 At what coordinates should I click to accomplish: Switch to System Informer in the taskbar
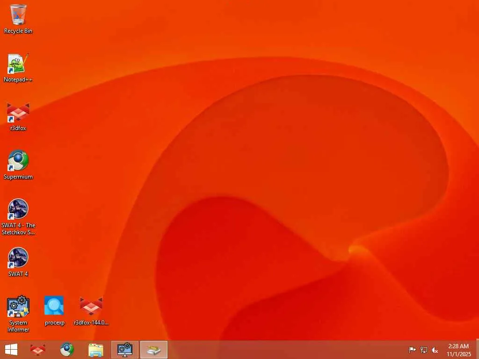124,350
